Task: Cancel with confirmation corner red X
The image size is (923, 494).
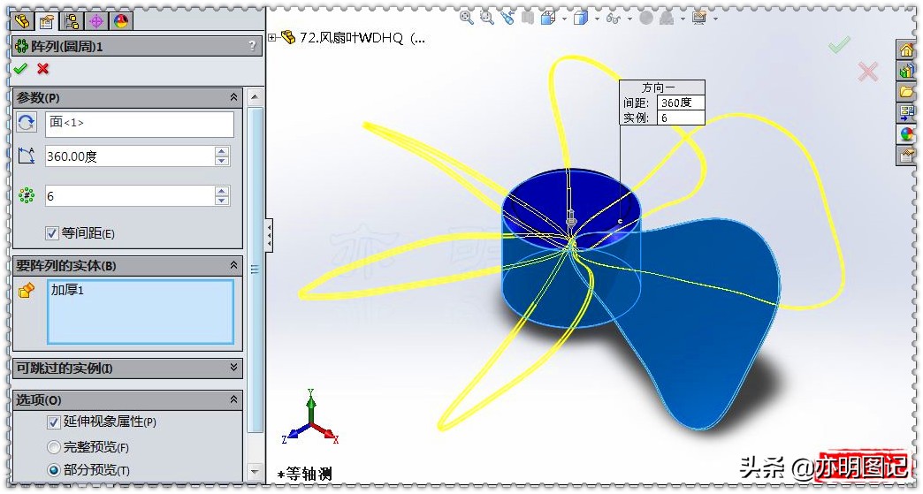Action: pos(867,72)
